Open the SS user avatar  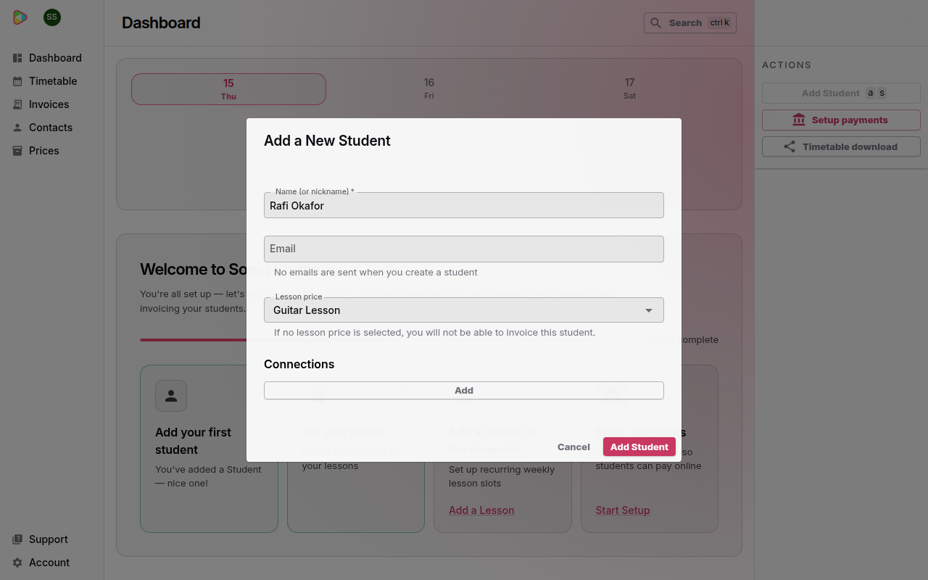[x=51, y=17]
